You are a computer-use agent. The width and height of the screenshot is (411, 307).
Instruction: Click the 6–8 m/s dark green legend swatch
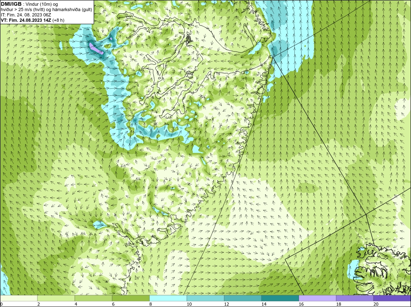click(131, 298)
